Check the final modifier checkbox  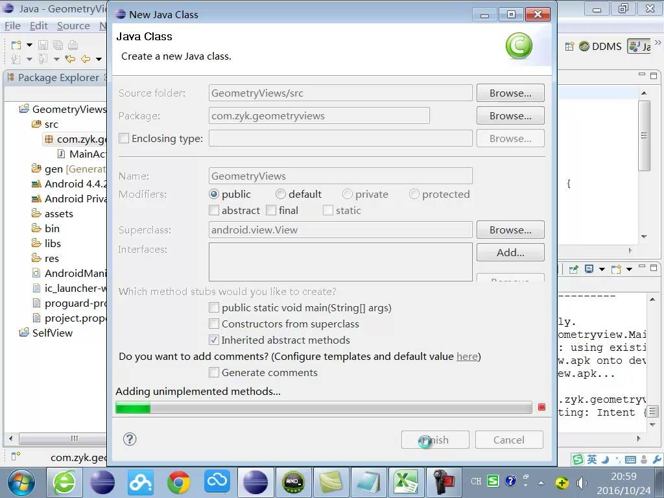271,211
